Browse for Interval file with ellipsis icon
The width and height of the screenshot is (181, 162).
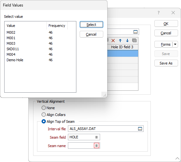point(140,129)
